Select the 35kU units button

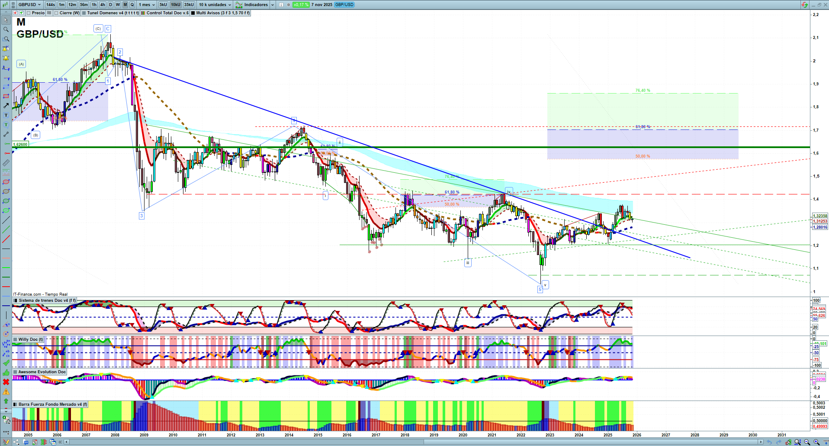[189, 5]
